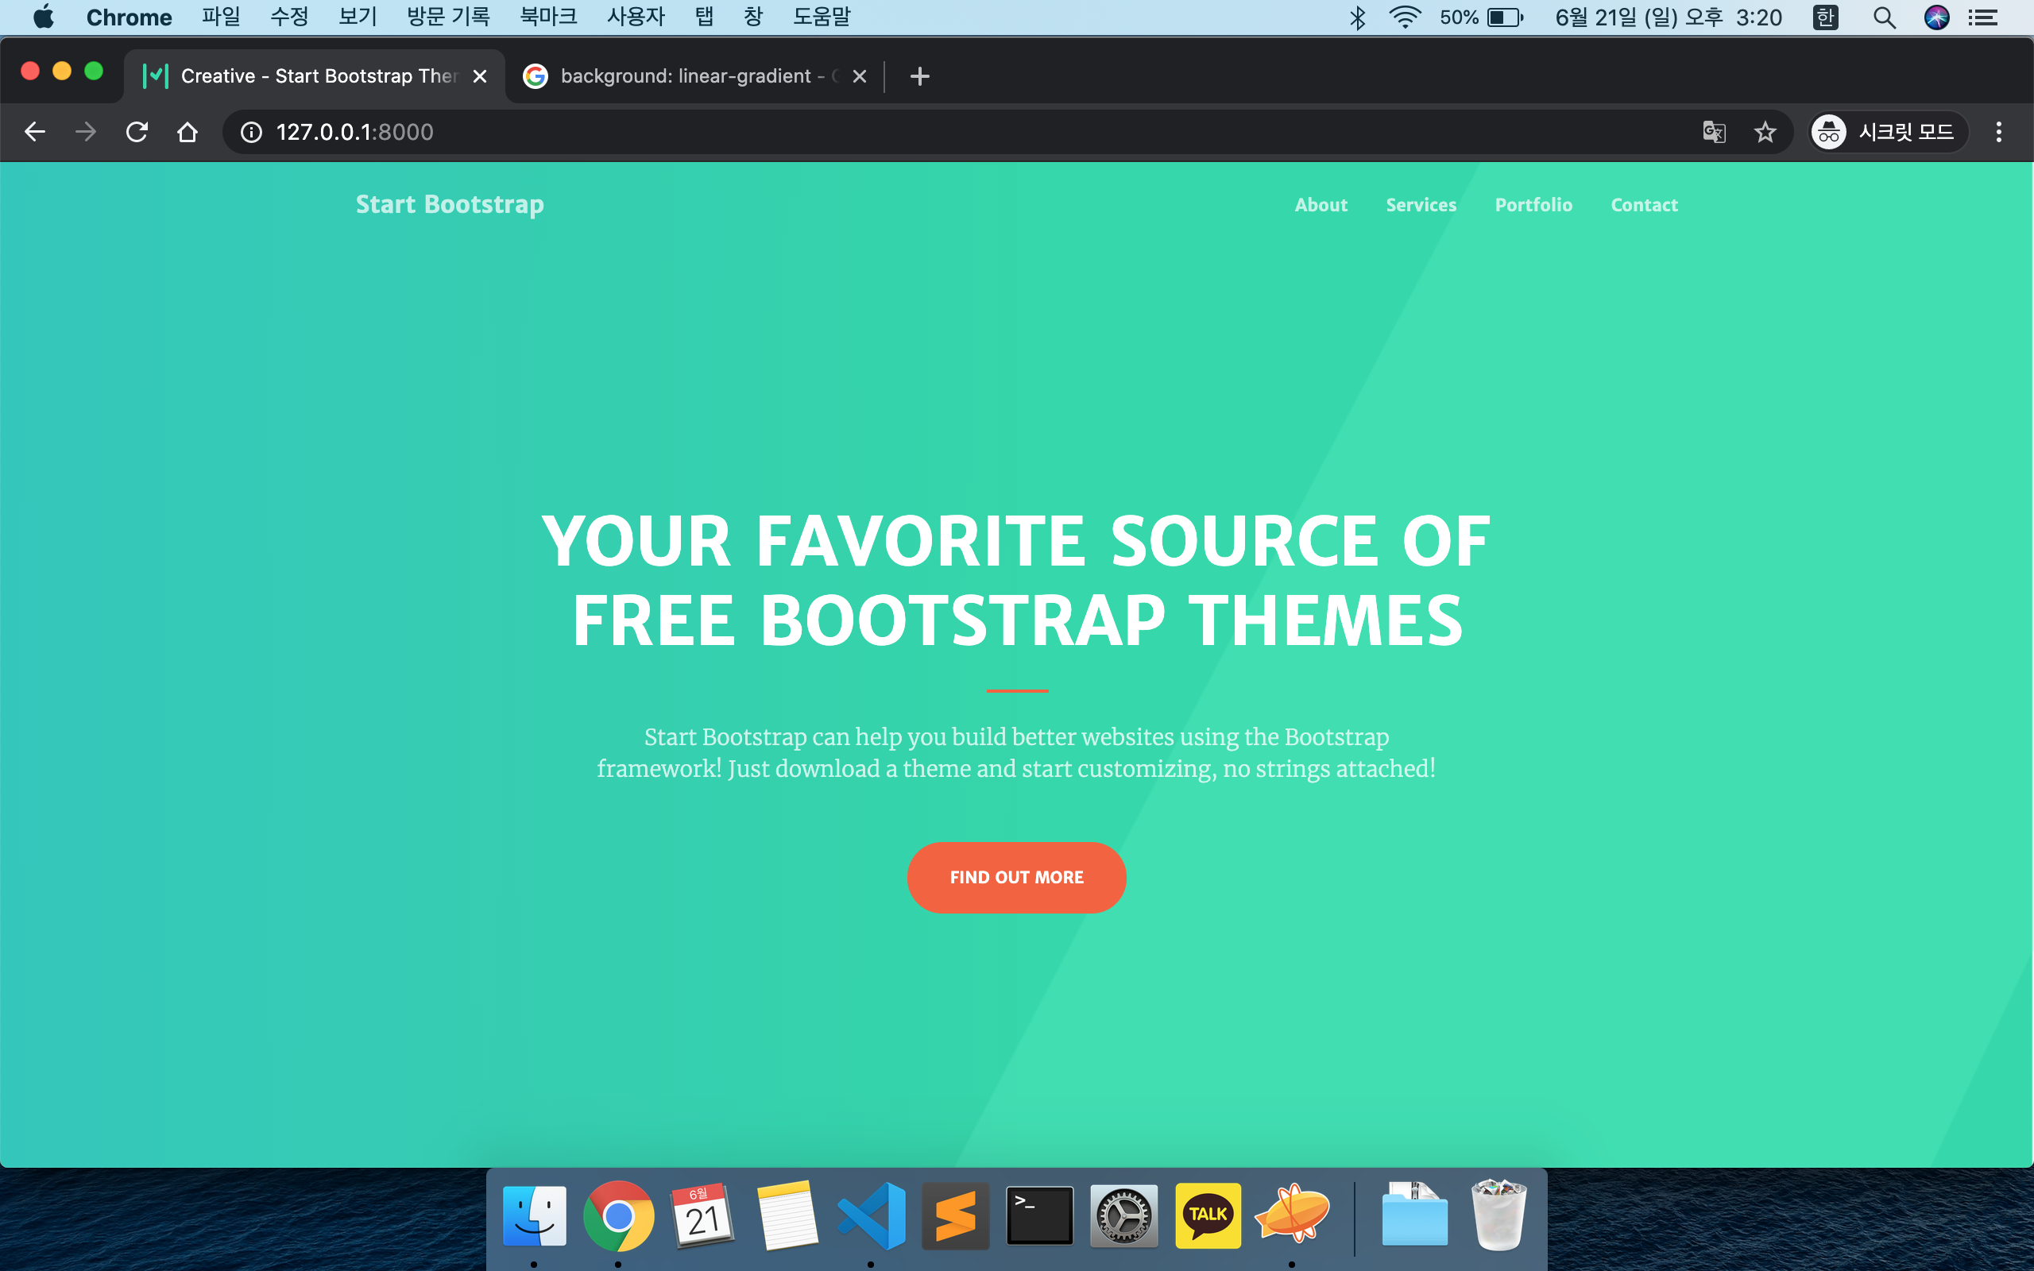Bookmark this page with star icon
2034x1271 pixels.
tap(1765, 132)
